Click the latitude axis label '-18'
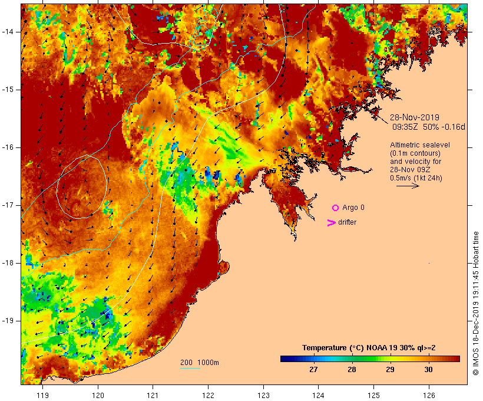 point(8,263)
